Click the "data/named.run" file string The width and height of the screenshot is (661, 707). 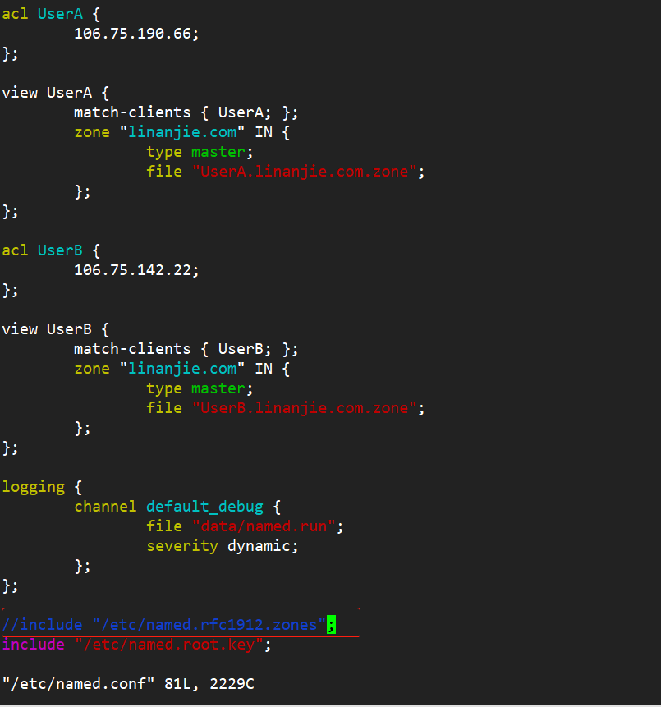pyautogui.click(x=264, y=526)
